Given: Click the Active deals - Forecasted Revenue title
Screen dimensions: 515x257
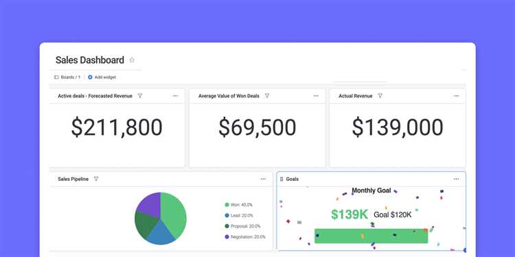Looking at the screenshot, I should coord(95,96).
